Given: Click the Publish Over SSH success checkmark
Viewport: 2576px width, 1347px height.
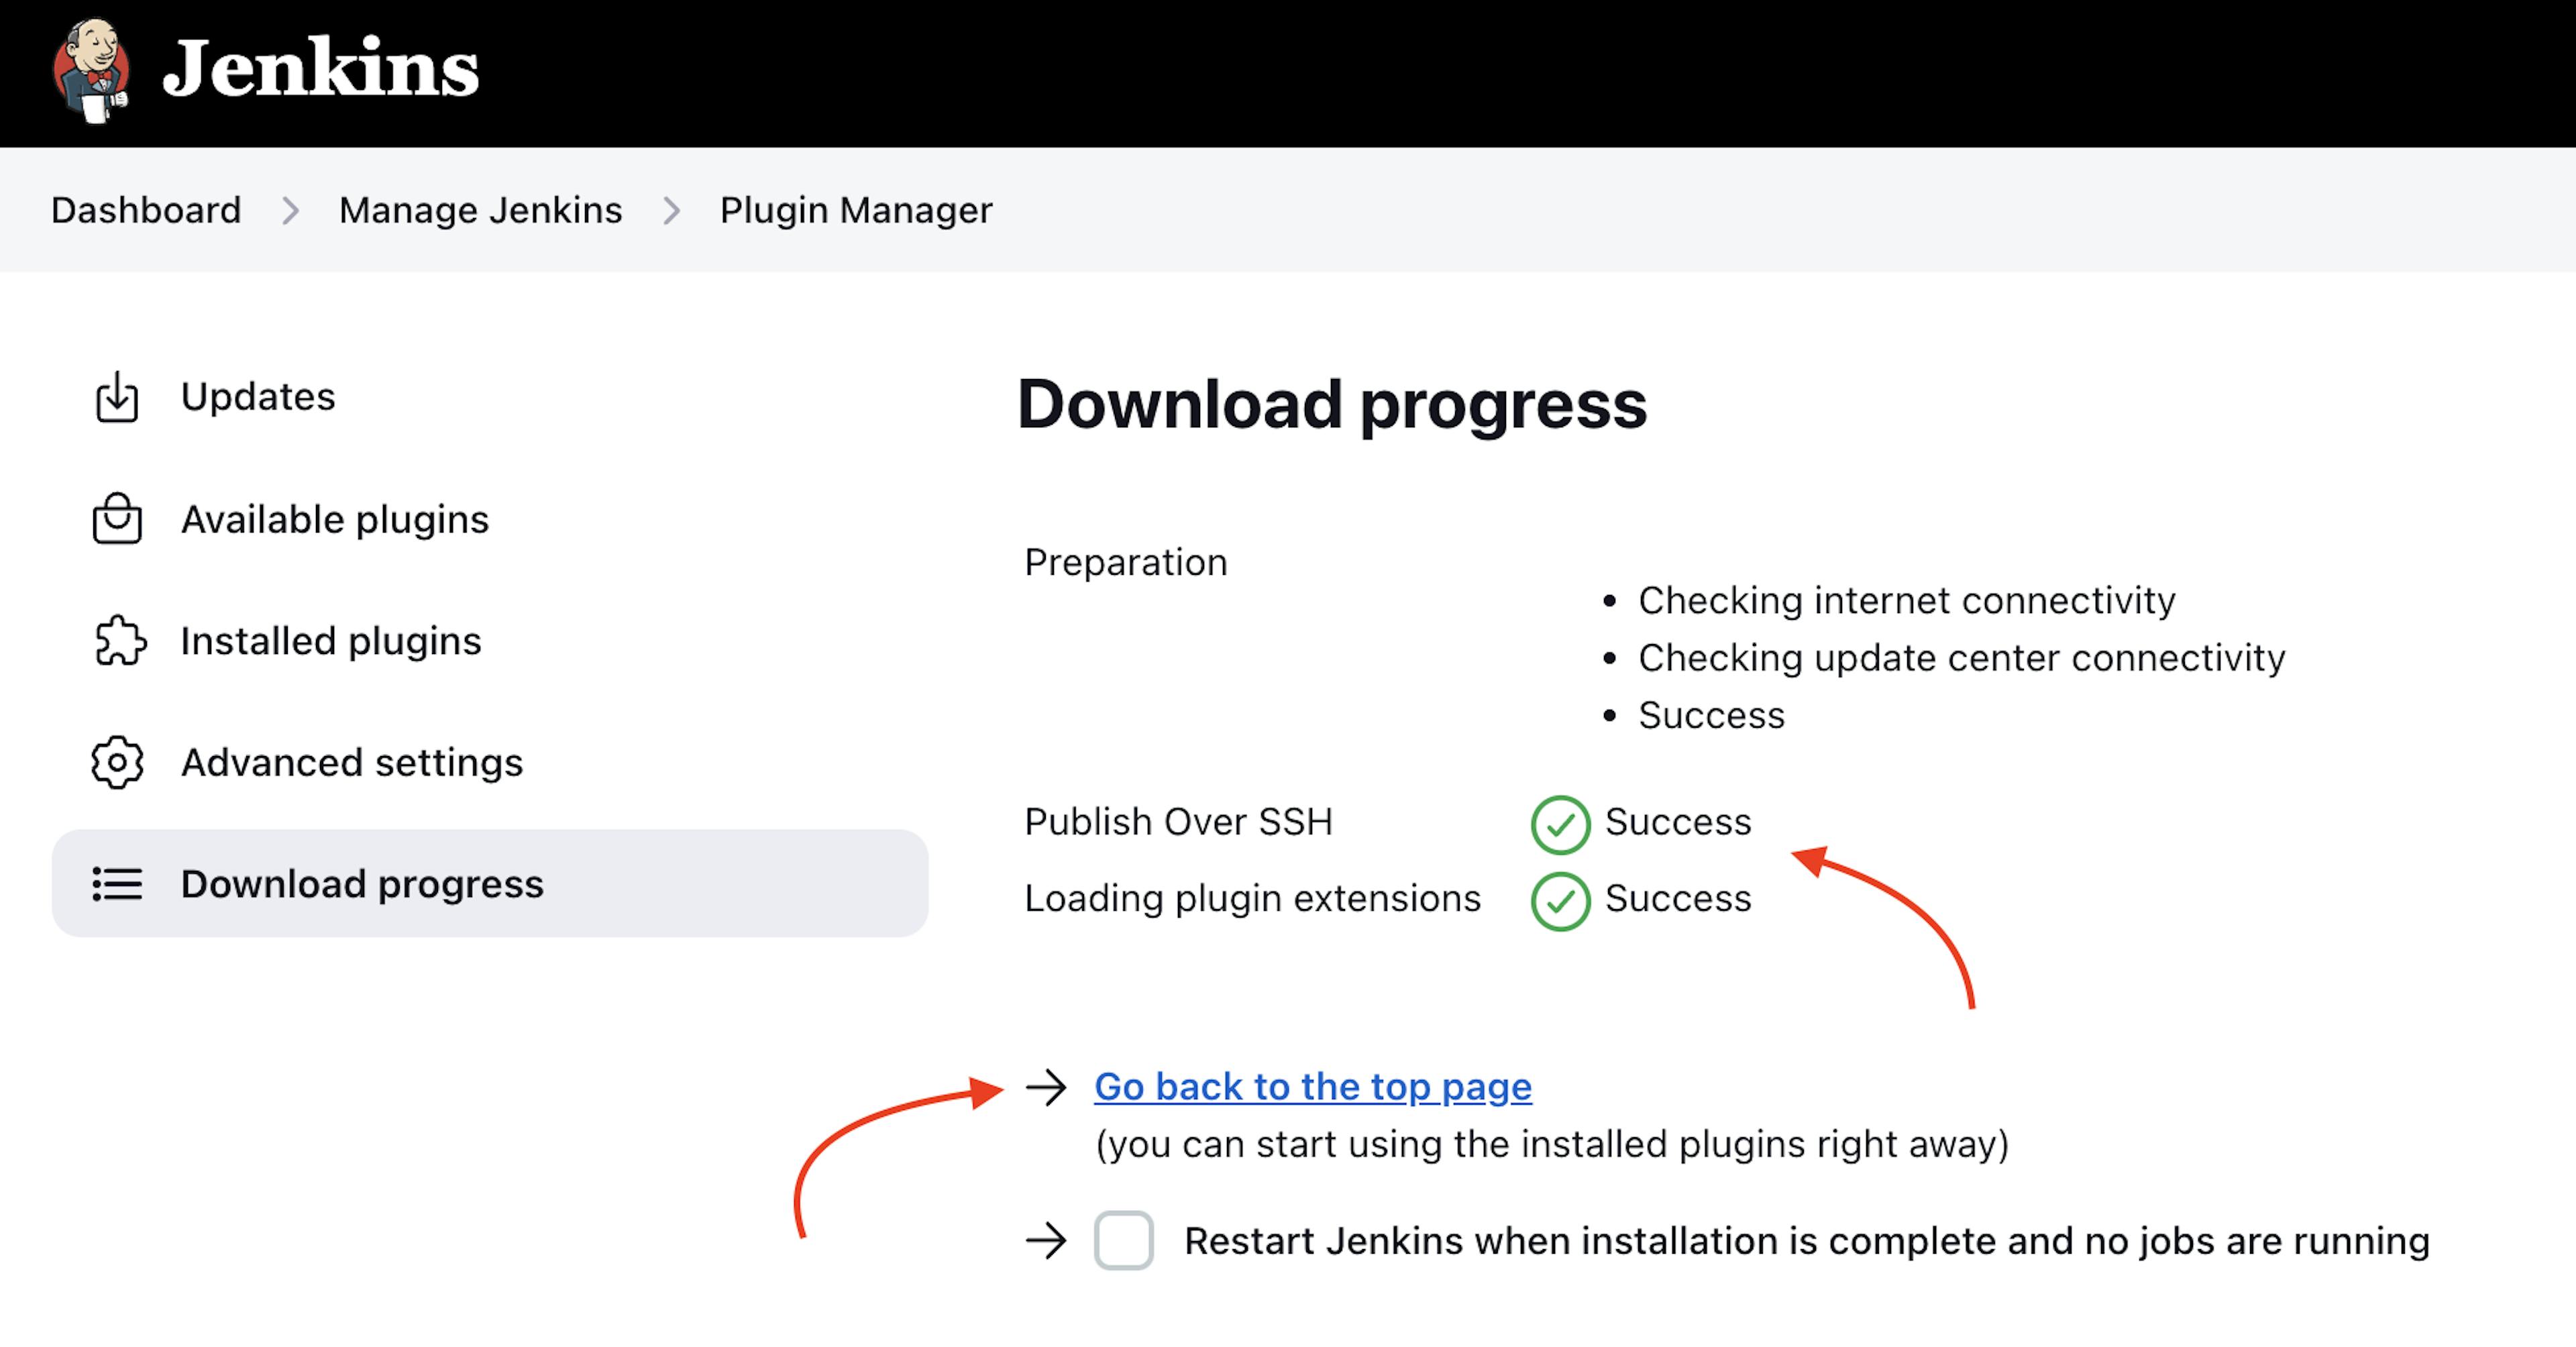Looking at the screenshot, I should pos(1554,822).
